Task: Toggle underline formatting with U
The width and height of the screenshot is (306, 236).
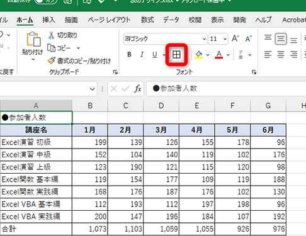Action: (x=155, y=55)
